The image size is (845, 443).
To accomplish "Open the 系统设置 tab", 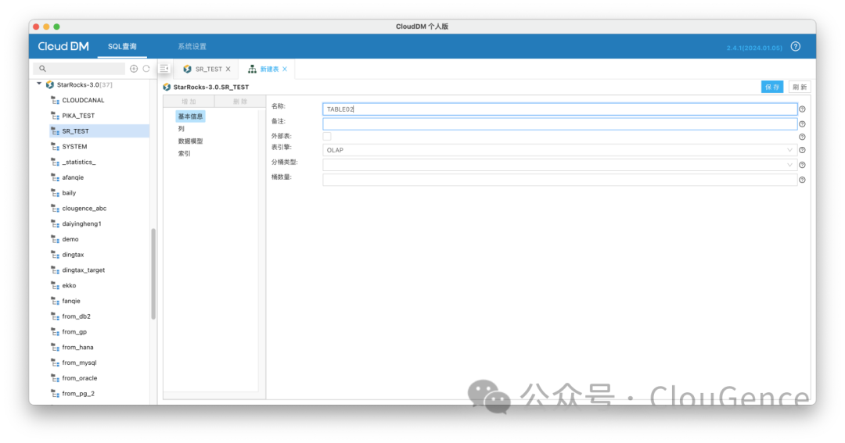I will [x=192, y=46].
